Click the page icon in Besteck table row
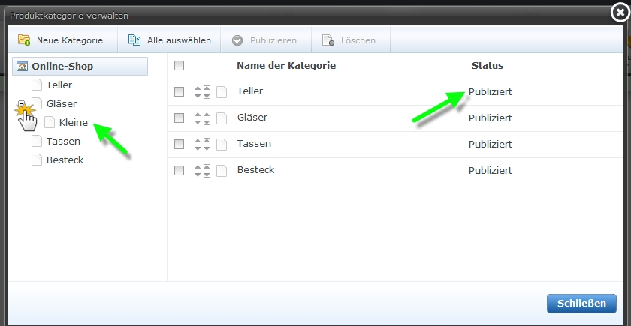Viewport: 631px width, 326px height. coord(222,170)
